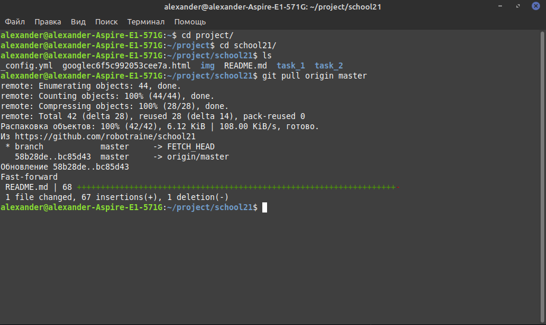The height and width of the screenshot is (325, 546).
Task: Click the _config.yml filename
Action: pos(27,66)
